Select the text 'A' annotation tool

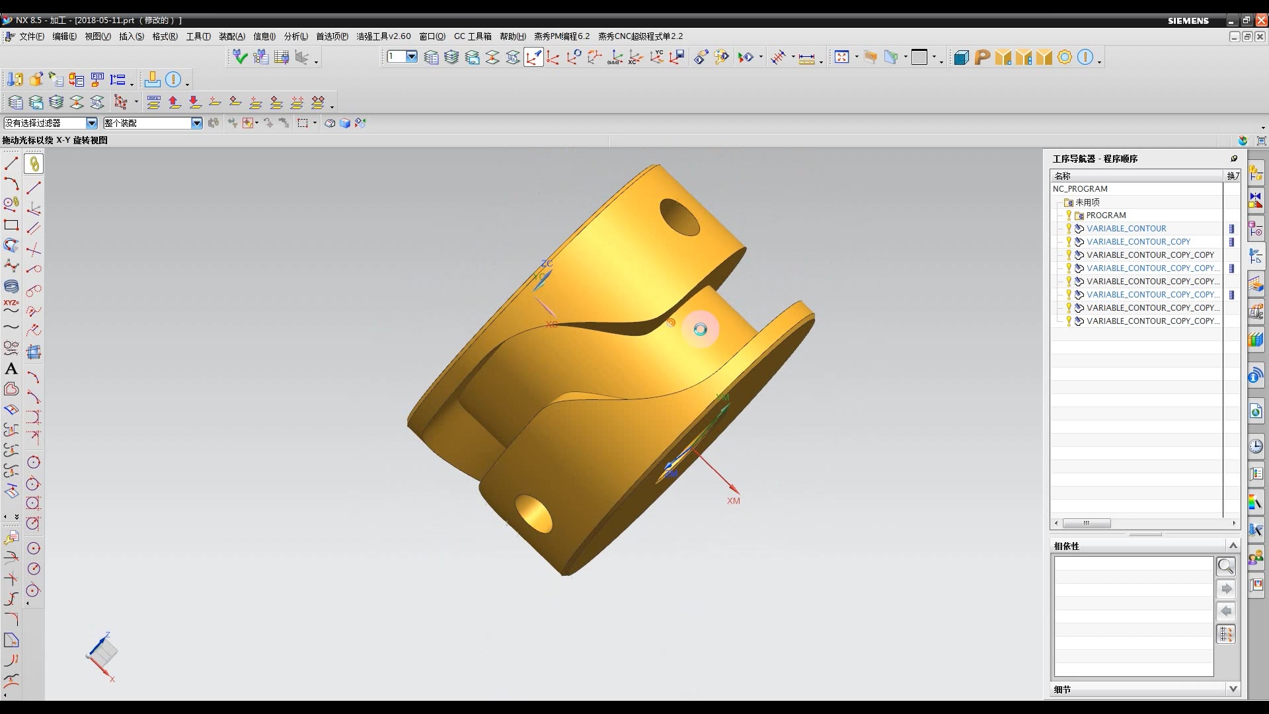pyautogui.click(x=11, y=369)
